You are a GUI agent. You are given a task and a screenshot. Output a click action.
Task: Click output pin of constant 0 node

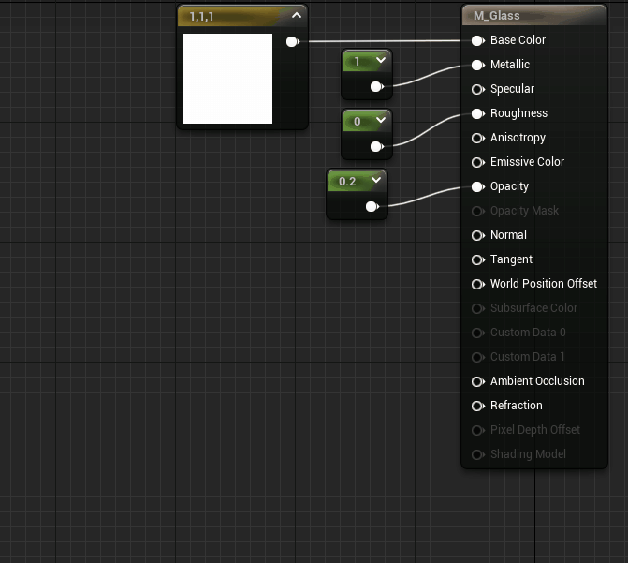(x=377, y=147)
